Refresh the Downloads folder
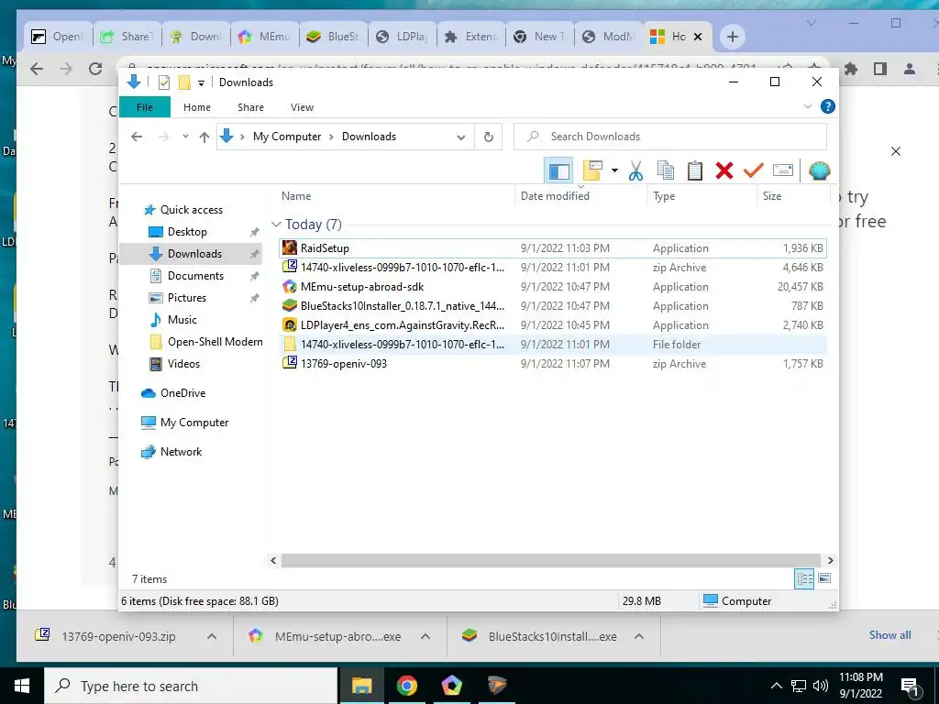 tap(489, 137)
